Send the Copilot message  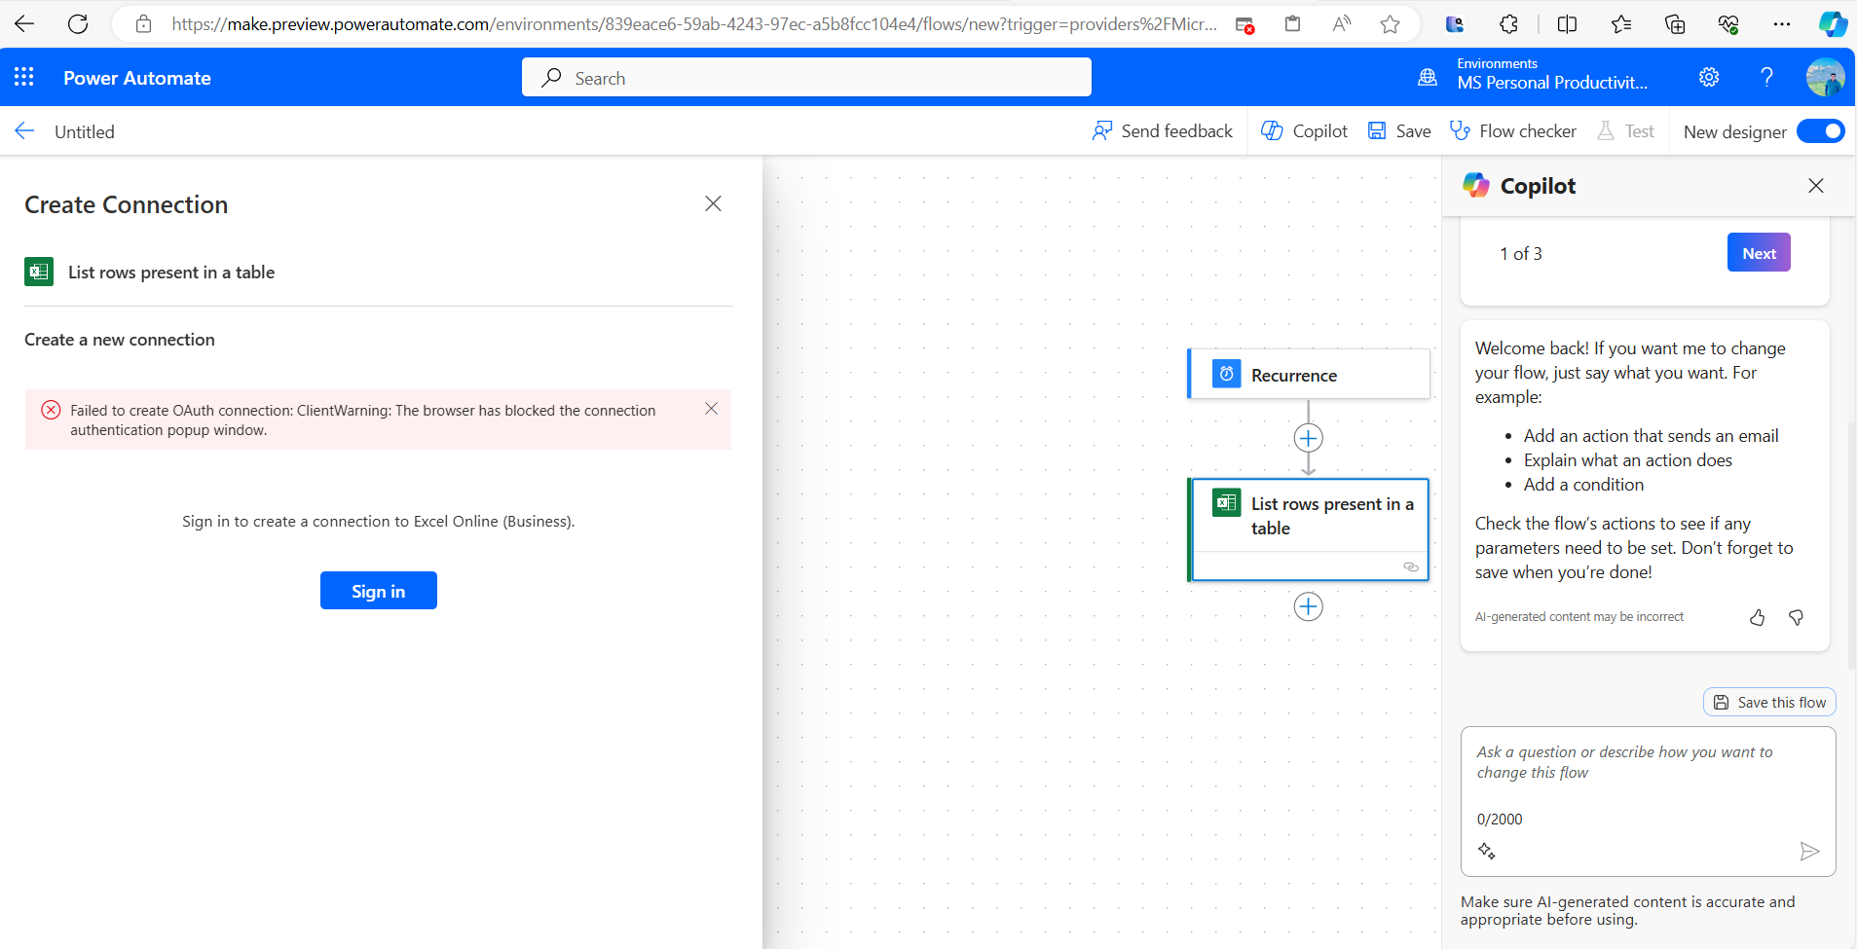pyautogui.click(x=1809, y=852)
